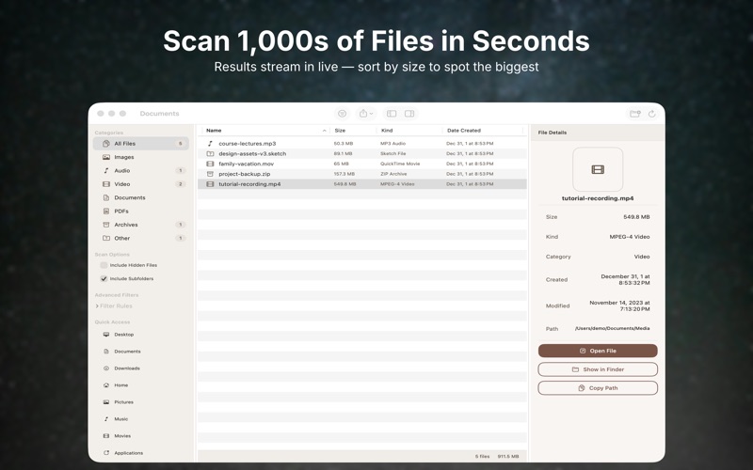
Task: Select the Audio category
Action: click(x=140, y=170)
